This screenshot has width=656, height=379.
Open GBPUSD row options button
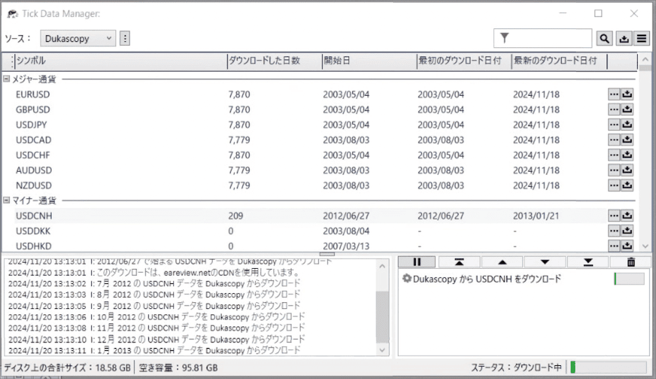click(614, 110)
